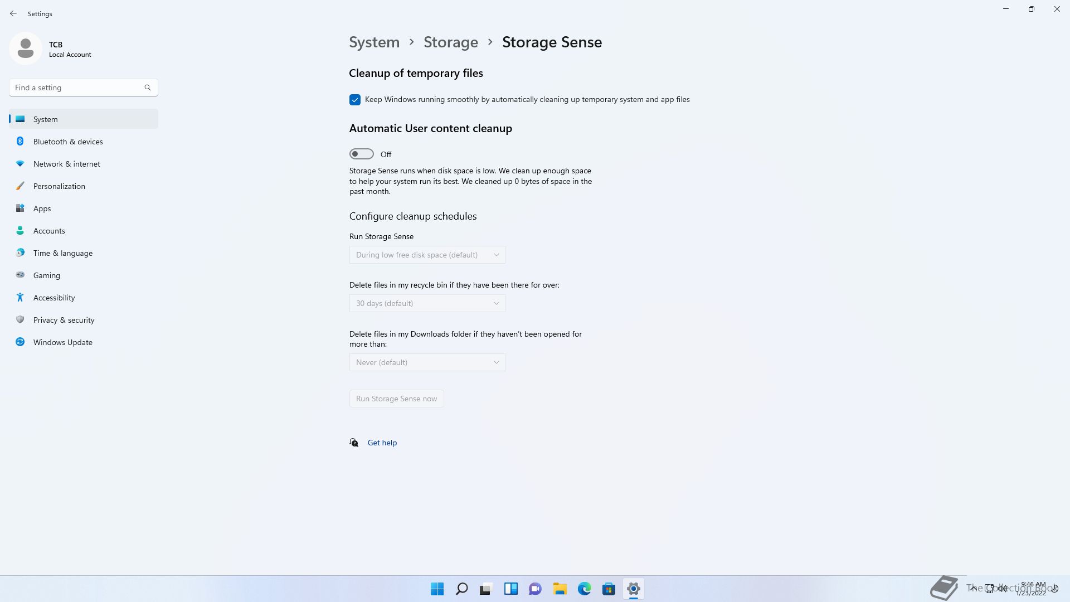Click System in the breadcrumb
Screen dimensions: 1070x602
(x=374, y=42)
